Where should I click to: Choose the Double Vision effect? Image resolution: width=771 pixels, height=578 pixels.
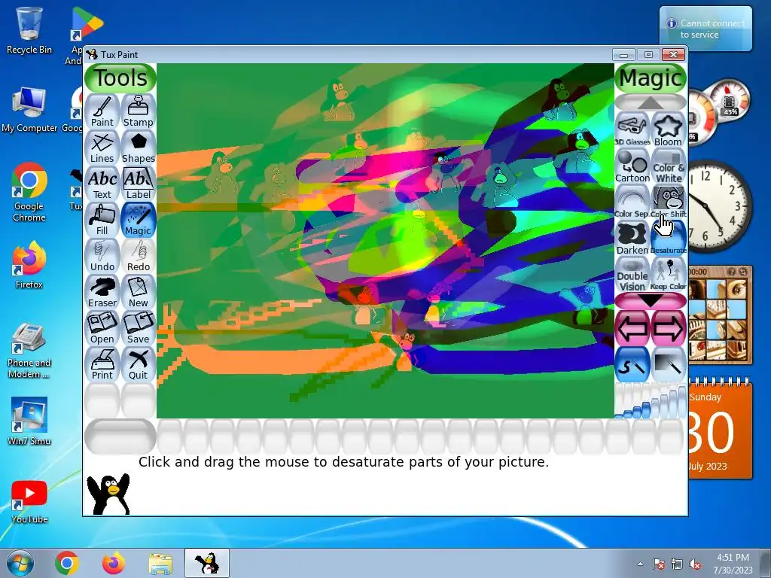(632, 274)
